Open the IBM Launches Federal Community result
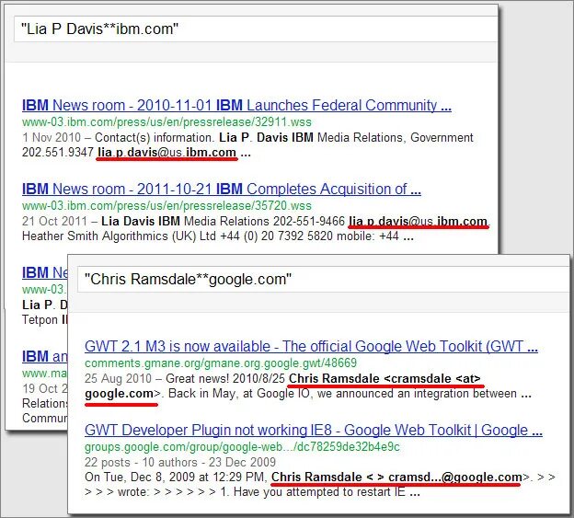The width and height of the screenshot is (574, 518). [x=236, y=106]
